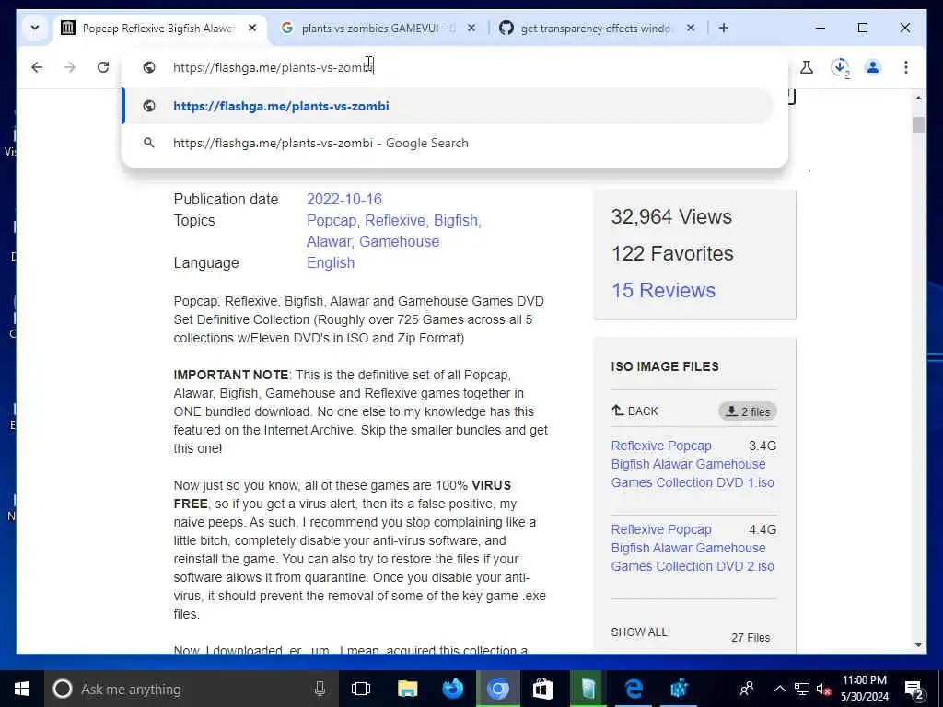The width and height of the screenshot is (943, 707).
Task: Open the Reflexive topic link
Action: click(x=395, y=221)
